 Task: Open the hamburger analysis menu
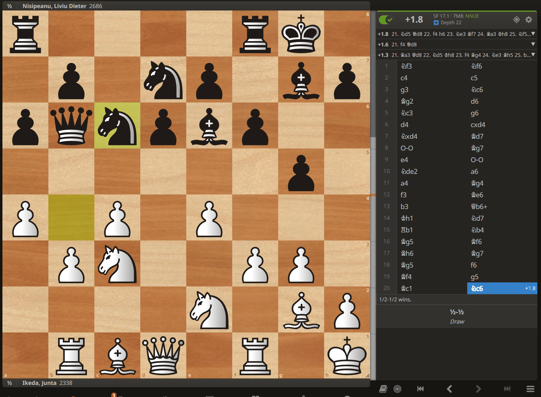[x=530, y=389]
